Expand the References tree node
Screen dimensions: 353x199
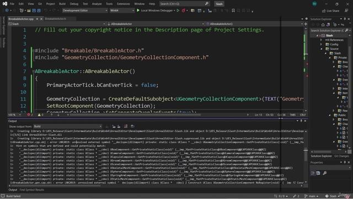[x=321, y=40]
